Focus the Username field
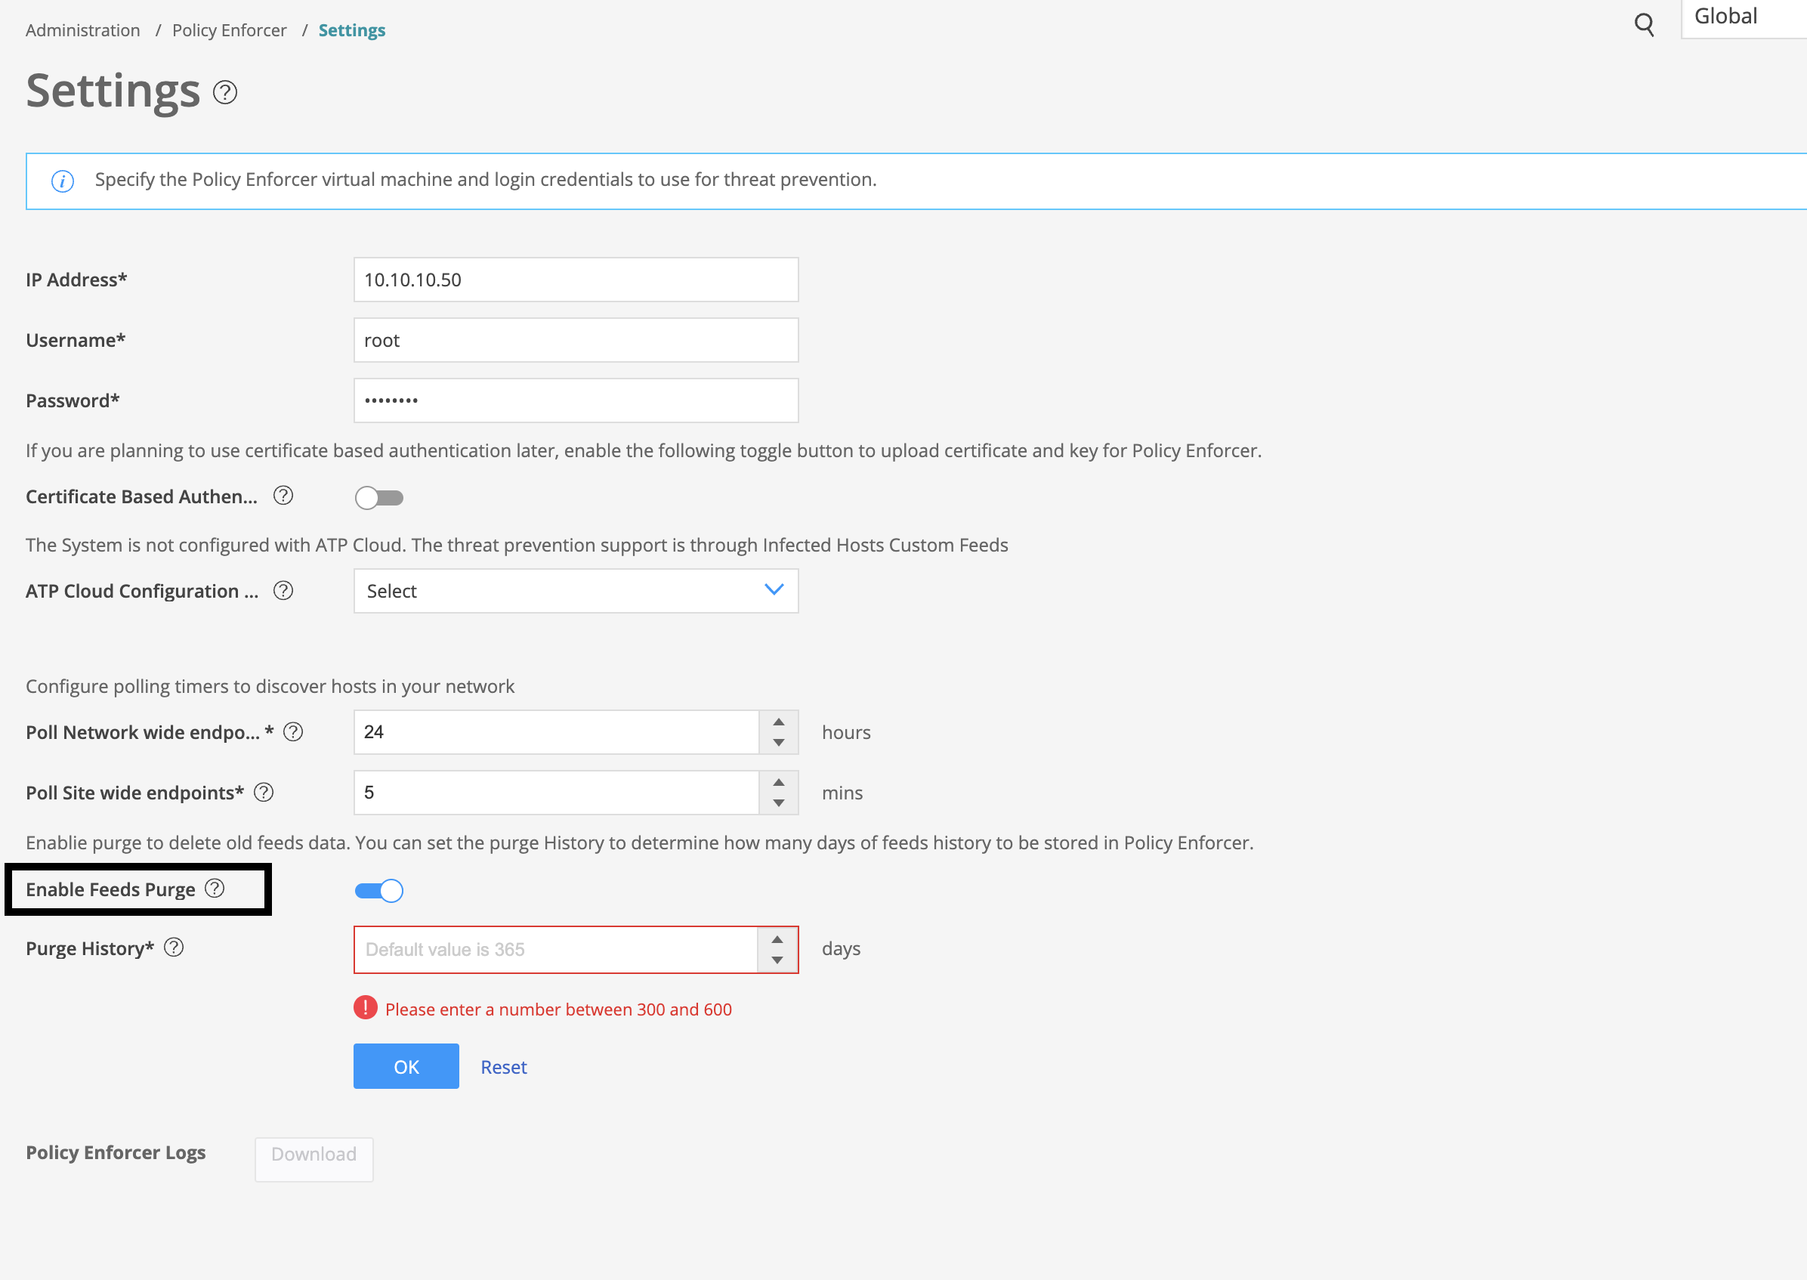1807x1280 pixels. [576, 341]
